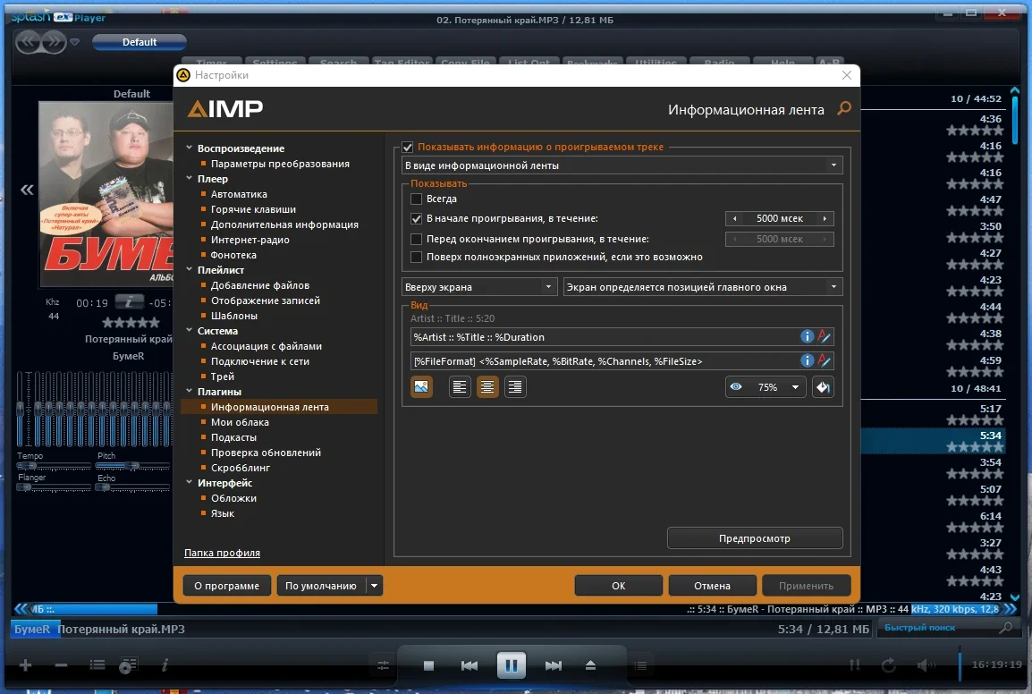Open macro info for the %Artist line
The width and height of the screenshot is (1032, 694).
(x=807, y=336)
